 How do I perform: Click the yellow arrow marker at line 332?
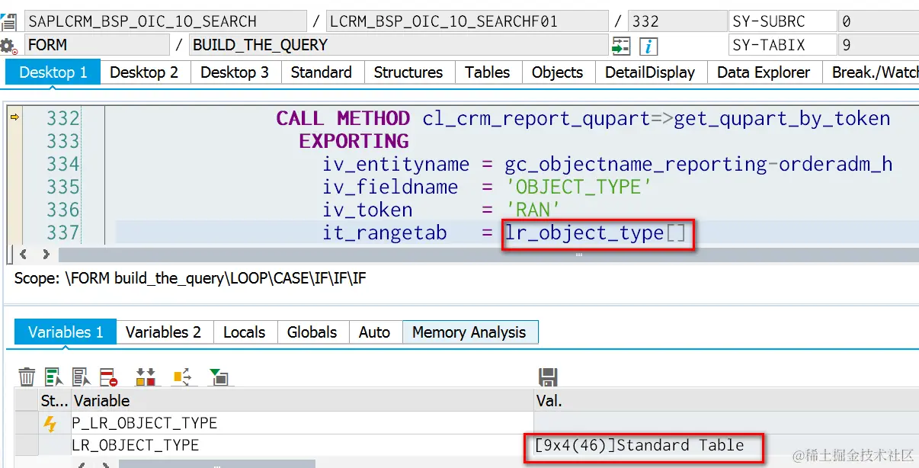(14, 117)
